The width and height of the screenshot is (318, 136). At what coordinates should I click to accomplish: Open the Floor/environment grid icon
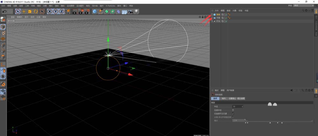pos(124,11)
